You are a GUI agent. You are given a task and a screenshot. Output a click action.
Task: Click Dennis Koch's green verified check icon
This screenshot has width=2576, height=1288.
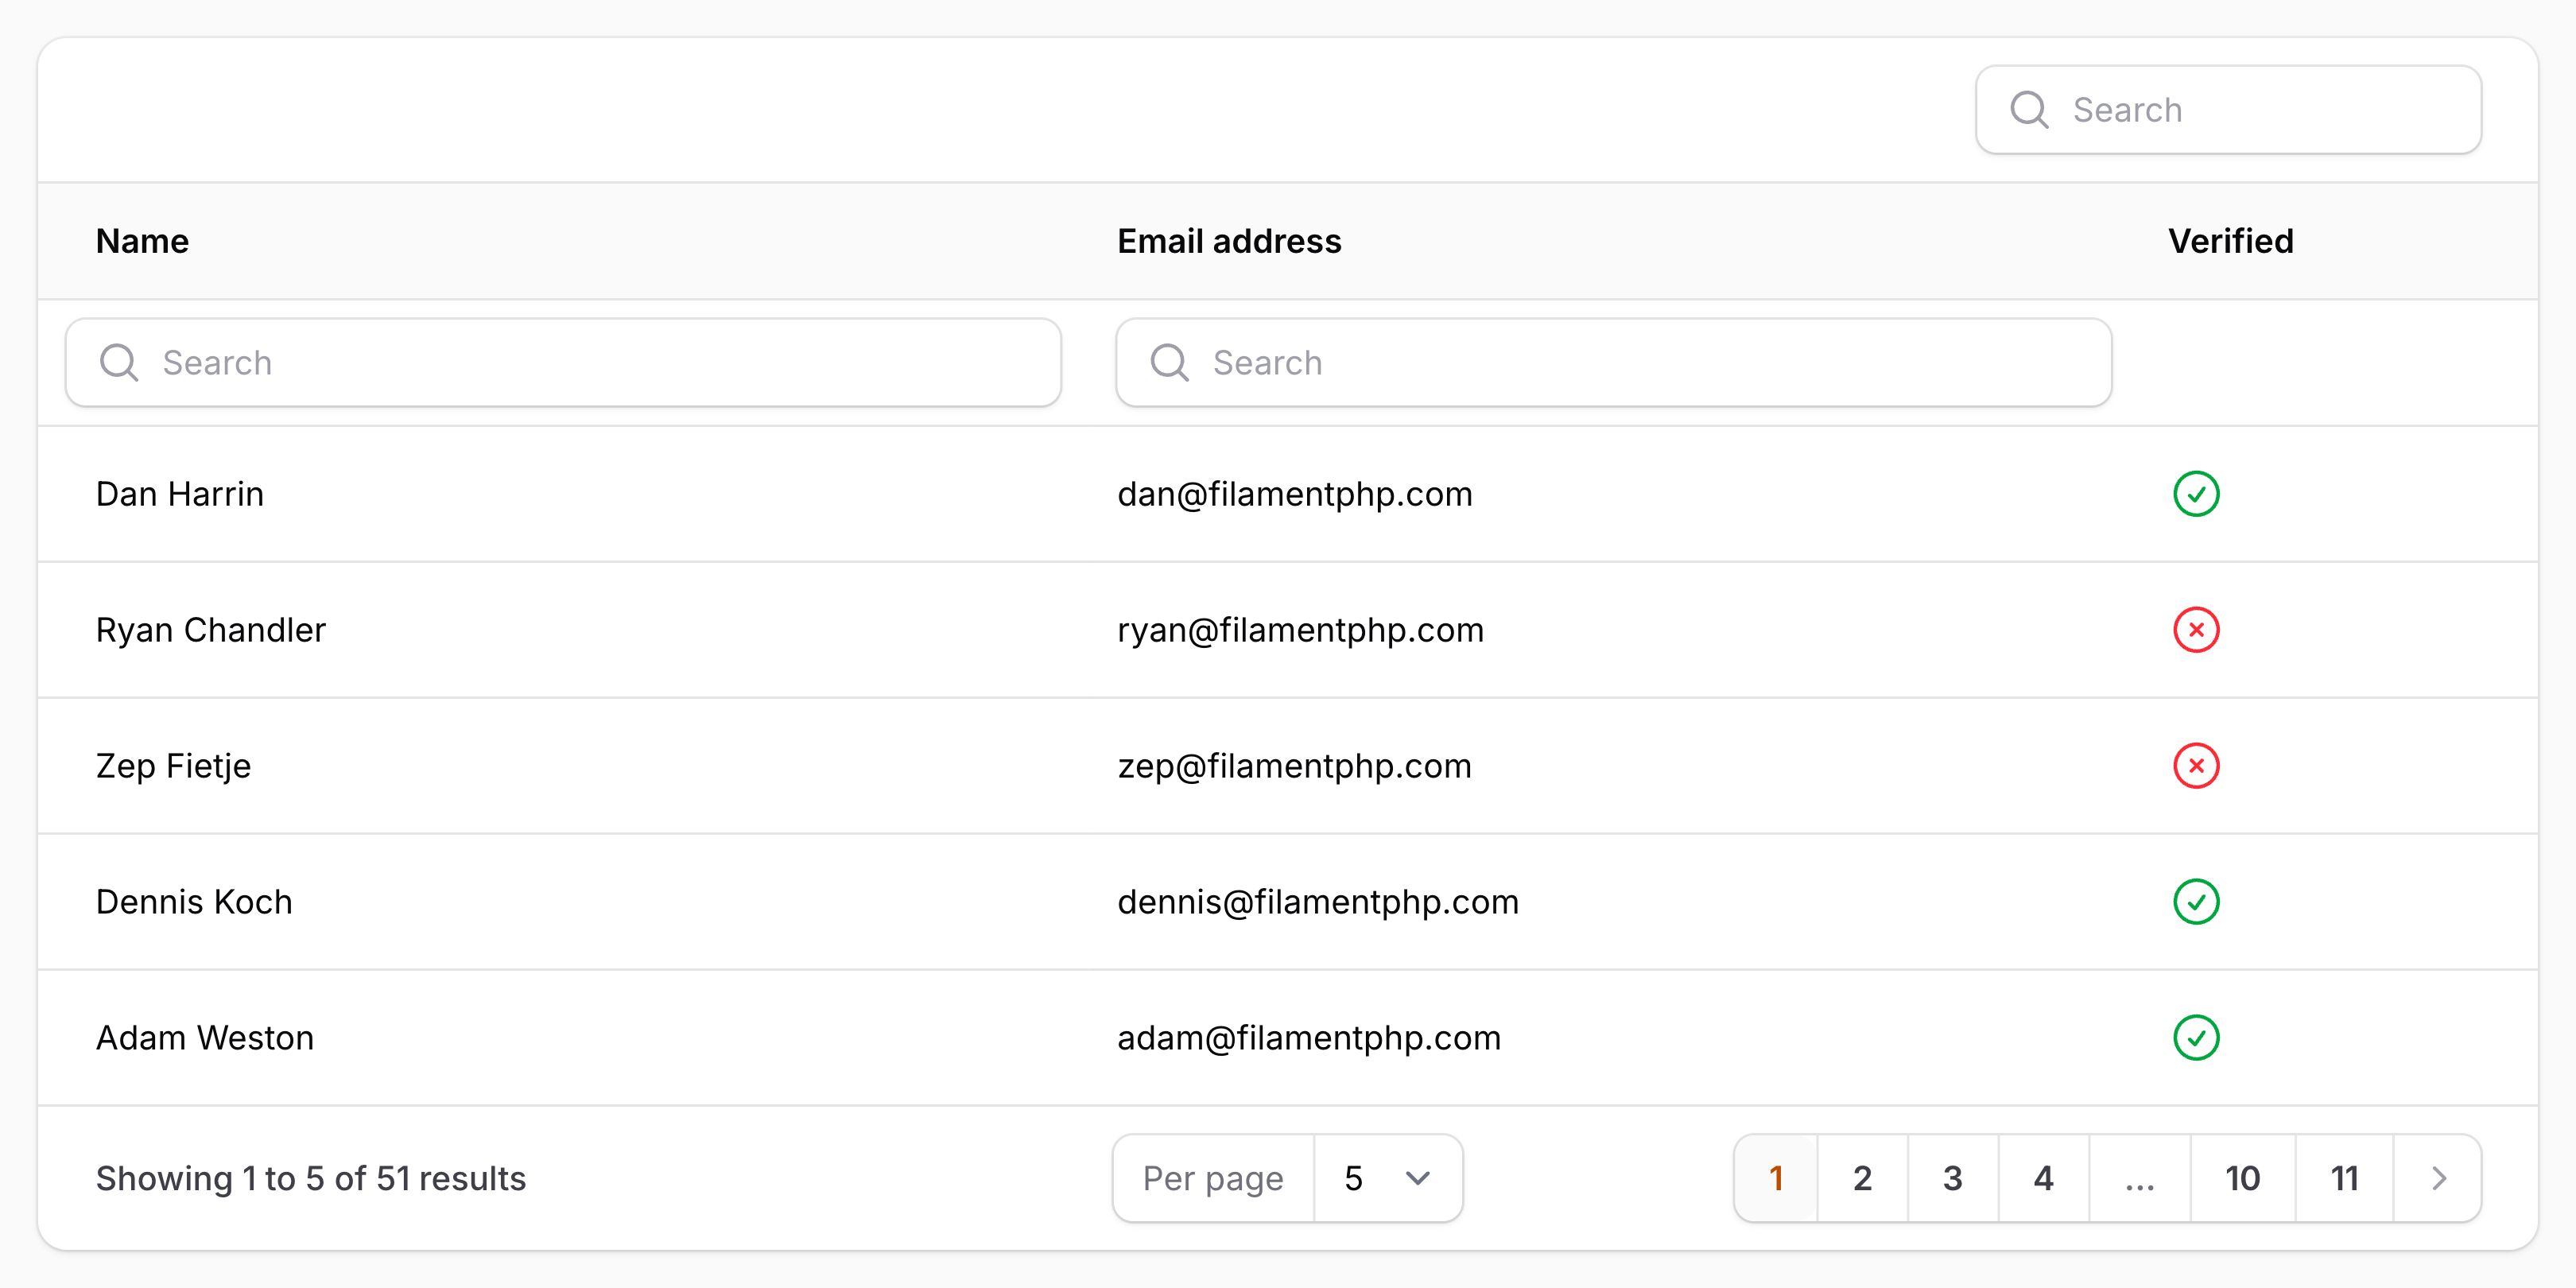2196,902
